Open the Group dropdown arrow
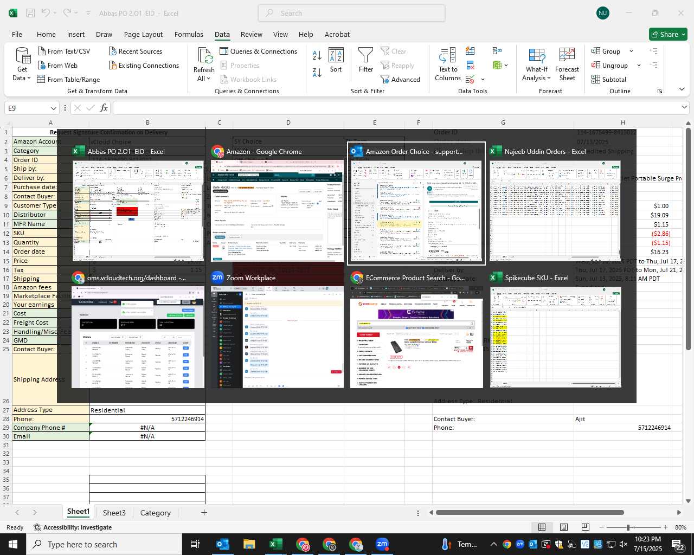Image resolution: width=694 pixels, height=555 pixels. coord(631,51)
